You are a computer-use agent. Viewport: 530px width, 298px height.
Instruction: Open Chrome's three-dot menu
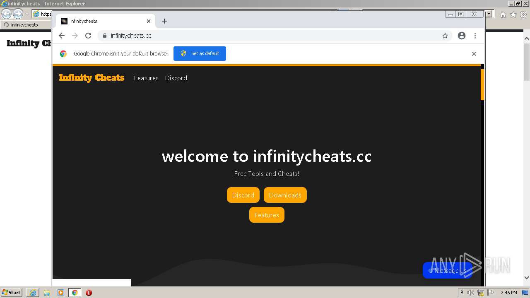(x=475, y=36)
